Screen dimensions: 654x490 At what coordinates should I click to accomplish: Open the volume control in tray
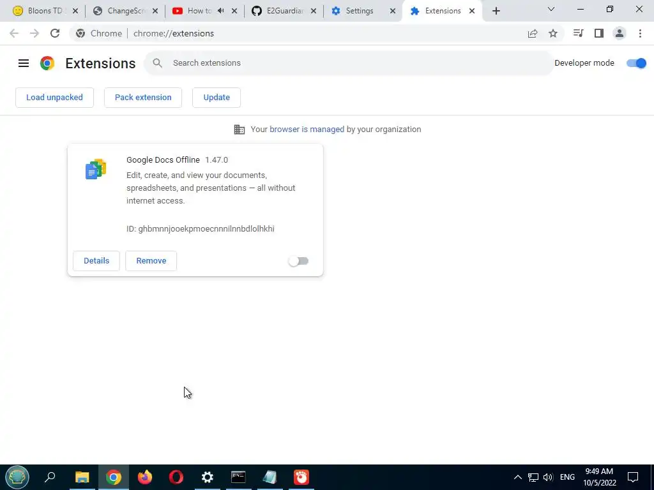[548, 477]
